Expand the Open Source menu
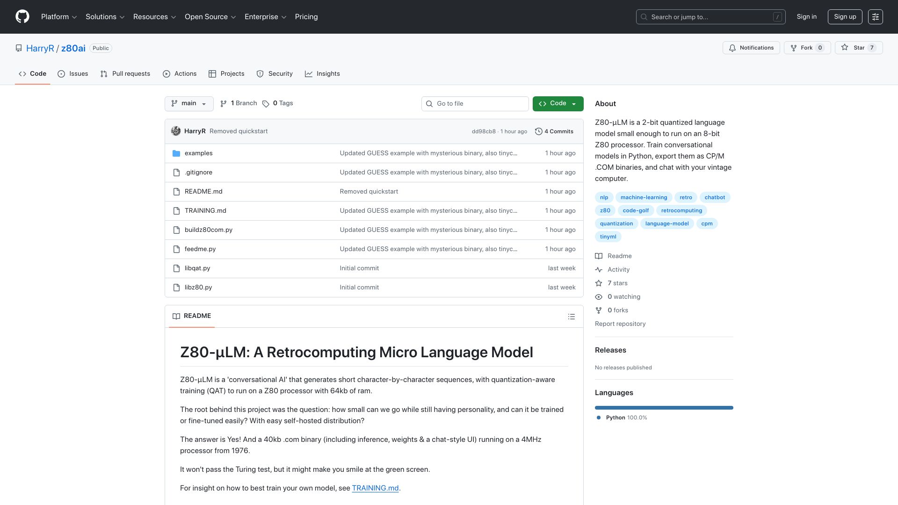 click(x=210, y=17)
